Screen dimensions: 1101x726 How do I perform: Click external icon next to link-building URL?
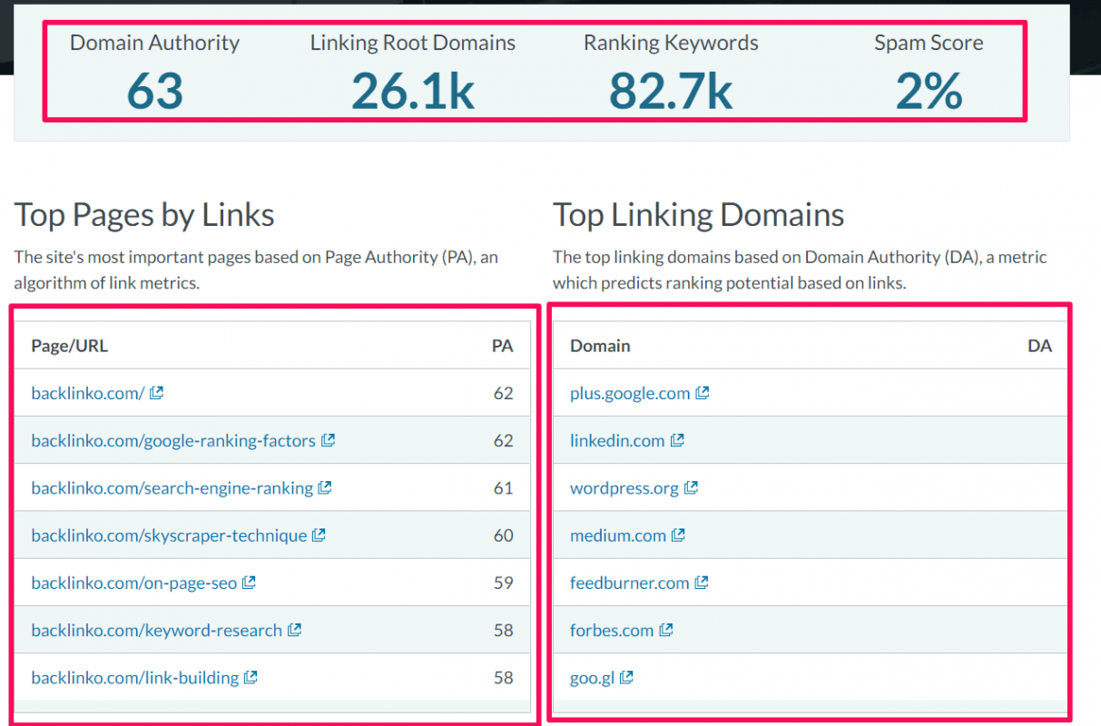point(251,677)
